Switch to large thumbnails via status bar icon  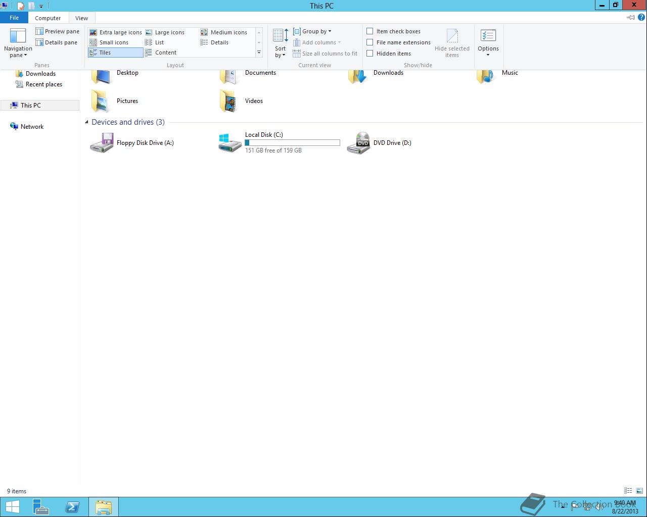pyautogui.click(x=639, y=491)
